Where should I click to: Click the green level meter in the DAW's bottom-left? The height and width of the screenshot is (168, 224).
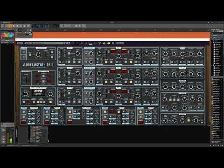click(11, 140)
